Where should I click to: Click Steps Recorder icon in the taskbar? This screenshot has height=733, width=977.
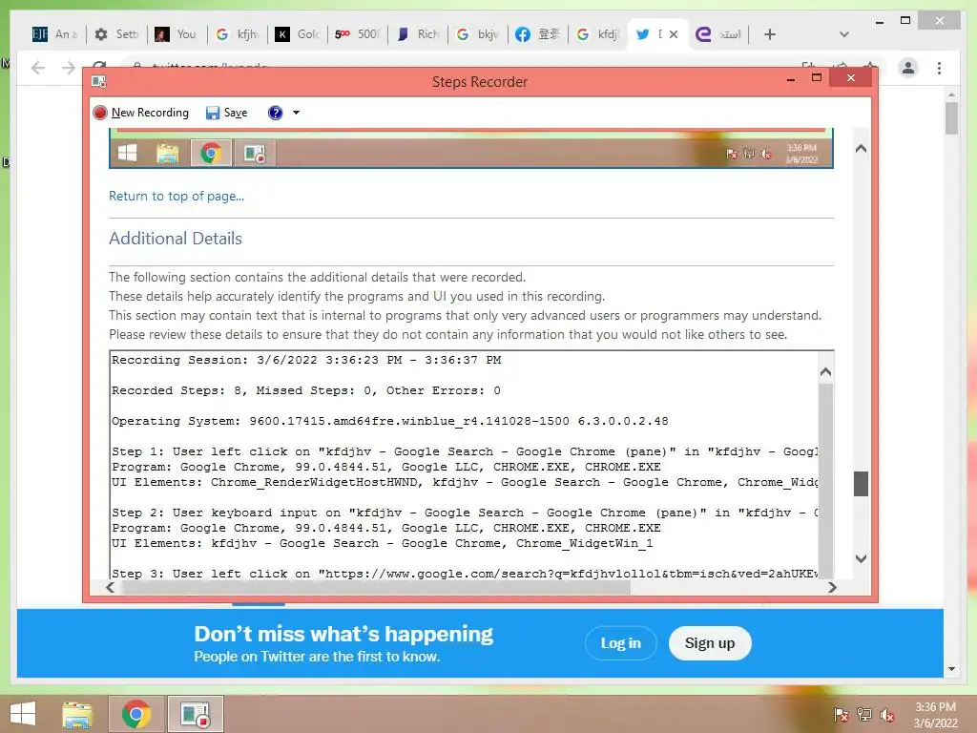[x=195, y=714]
